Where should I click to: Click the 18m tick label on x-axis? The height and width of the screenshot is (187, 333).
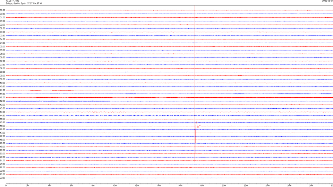point(202,186)
